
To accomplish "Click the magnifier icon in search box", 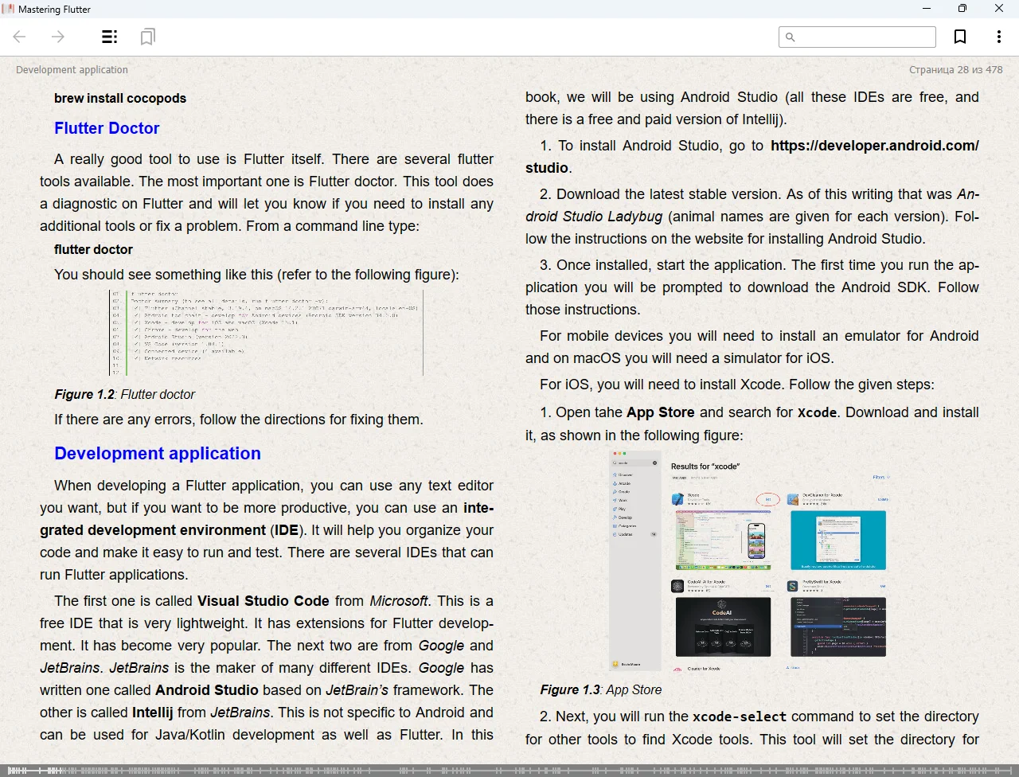I will tap(791, 37).
